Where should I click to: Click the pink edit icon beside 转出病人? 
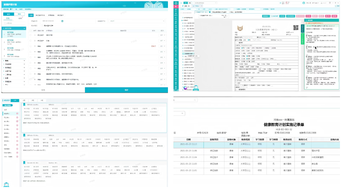point(17,114)
